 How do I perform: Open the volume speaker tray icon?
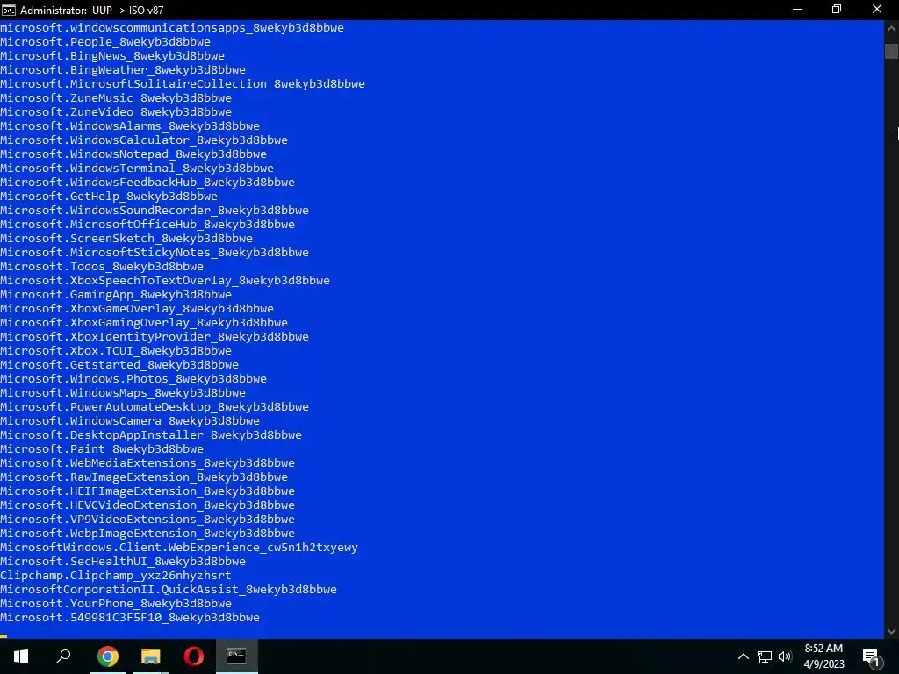(785, 656)
